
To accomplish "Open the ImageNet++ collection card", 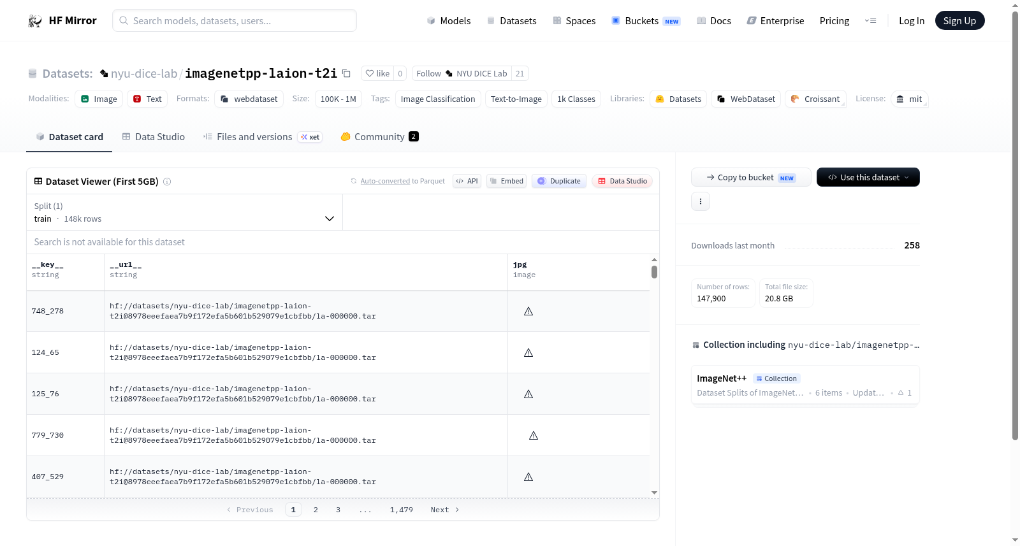I will point(805,385).
